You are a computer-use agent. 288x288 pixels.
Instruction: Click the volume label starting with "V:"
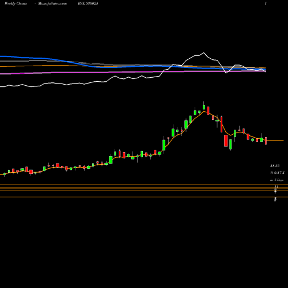pos(277,173)
